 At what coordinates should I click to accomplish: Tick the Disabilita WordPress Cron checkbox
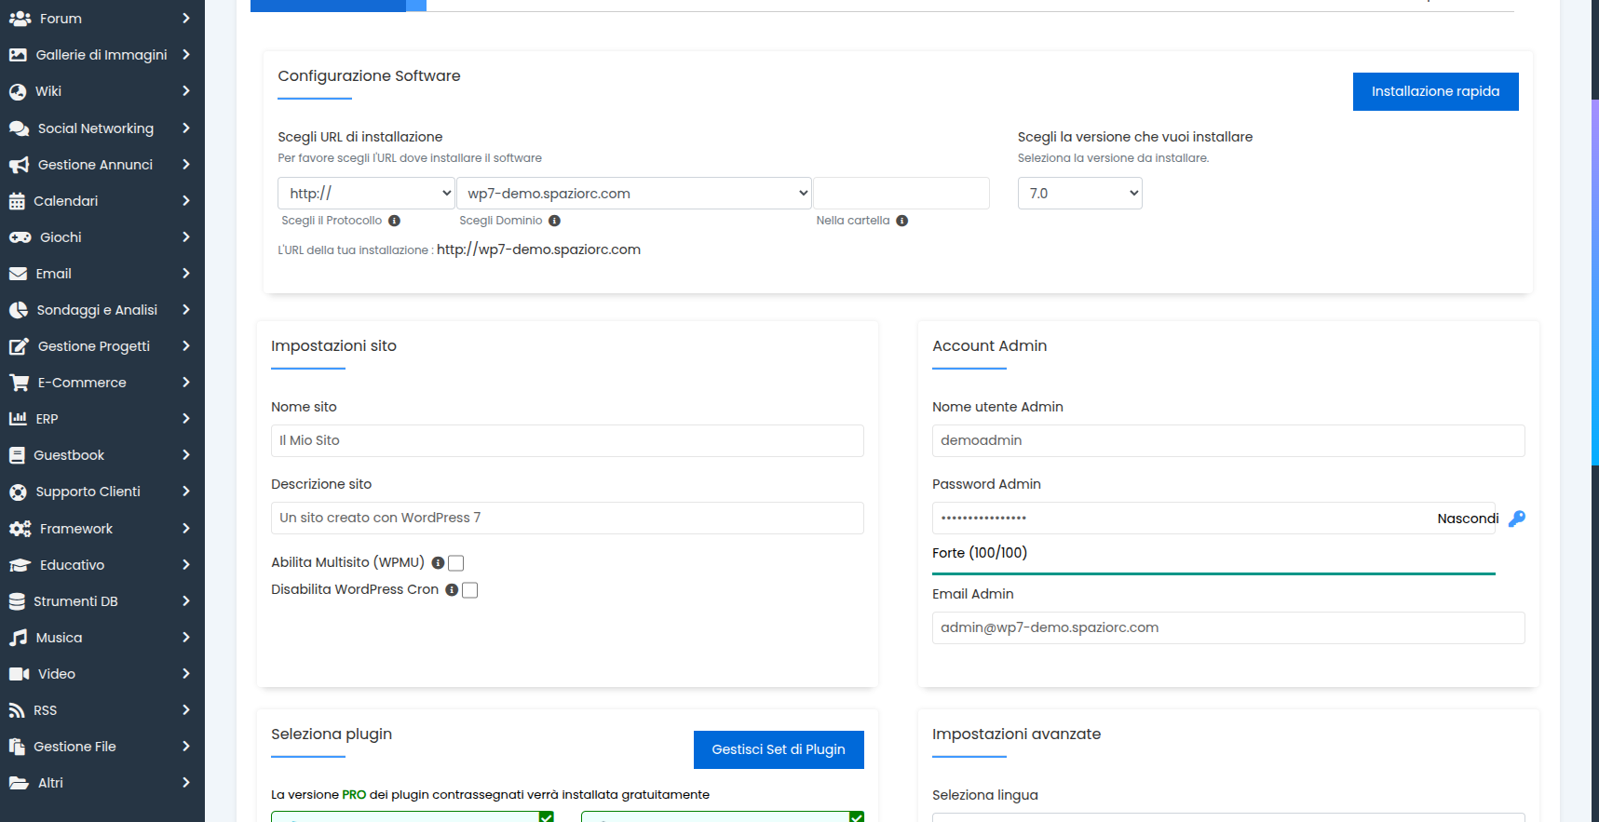470,590
